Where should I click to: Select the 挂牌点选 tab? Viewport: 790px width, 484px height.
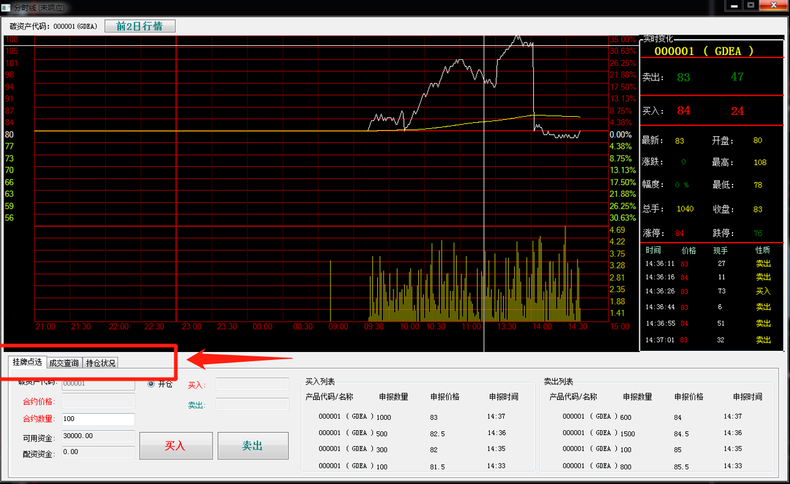[x=27, y=362]
